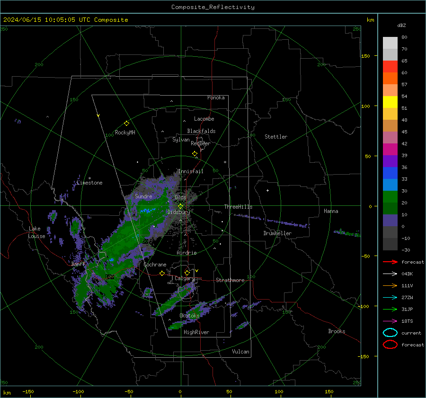Click the Lake Louise label
The width and height of the screenshot is (426, 398).
pyautogui.click(x=37, y=232)
